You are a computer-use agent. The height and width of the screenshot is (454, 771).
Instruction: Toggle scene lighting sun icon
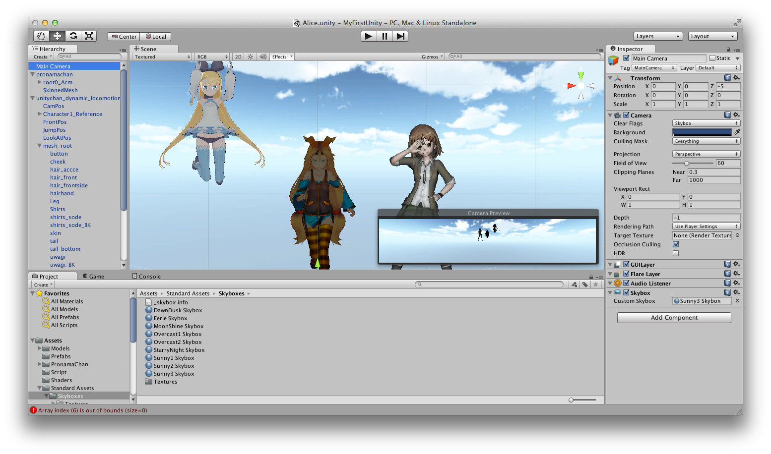pyautogui.click(x=250, y=57)
